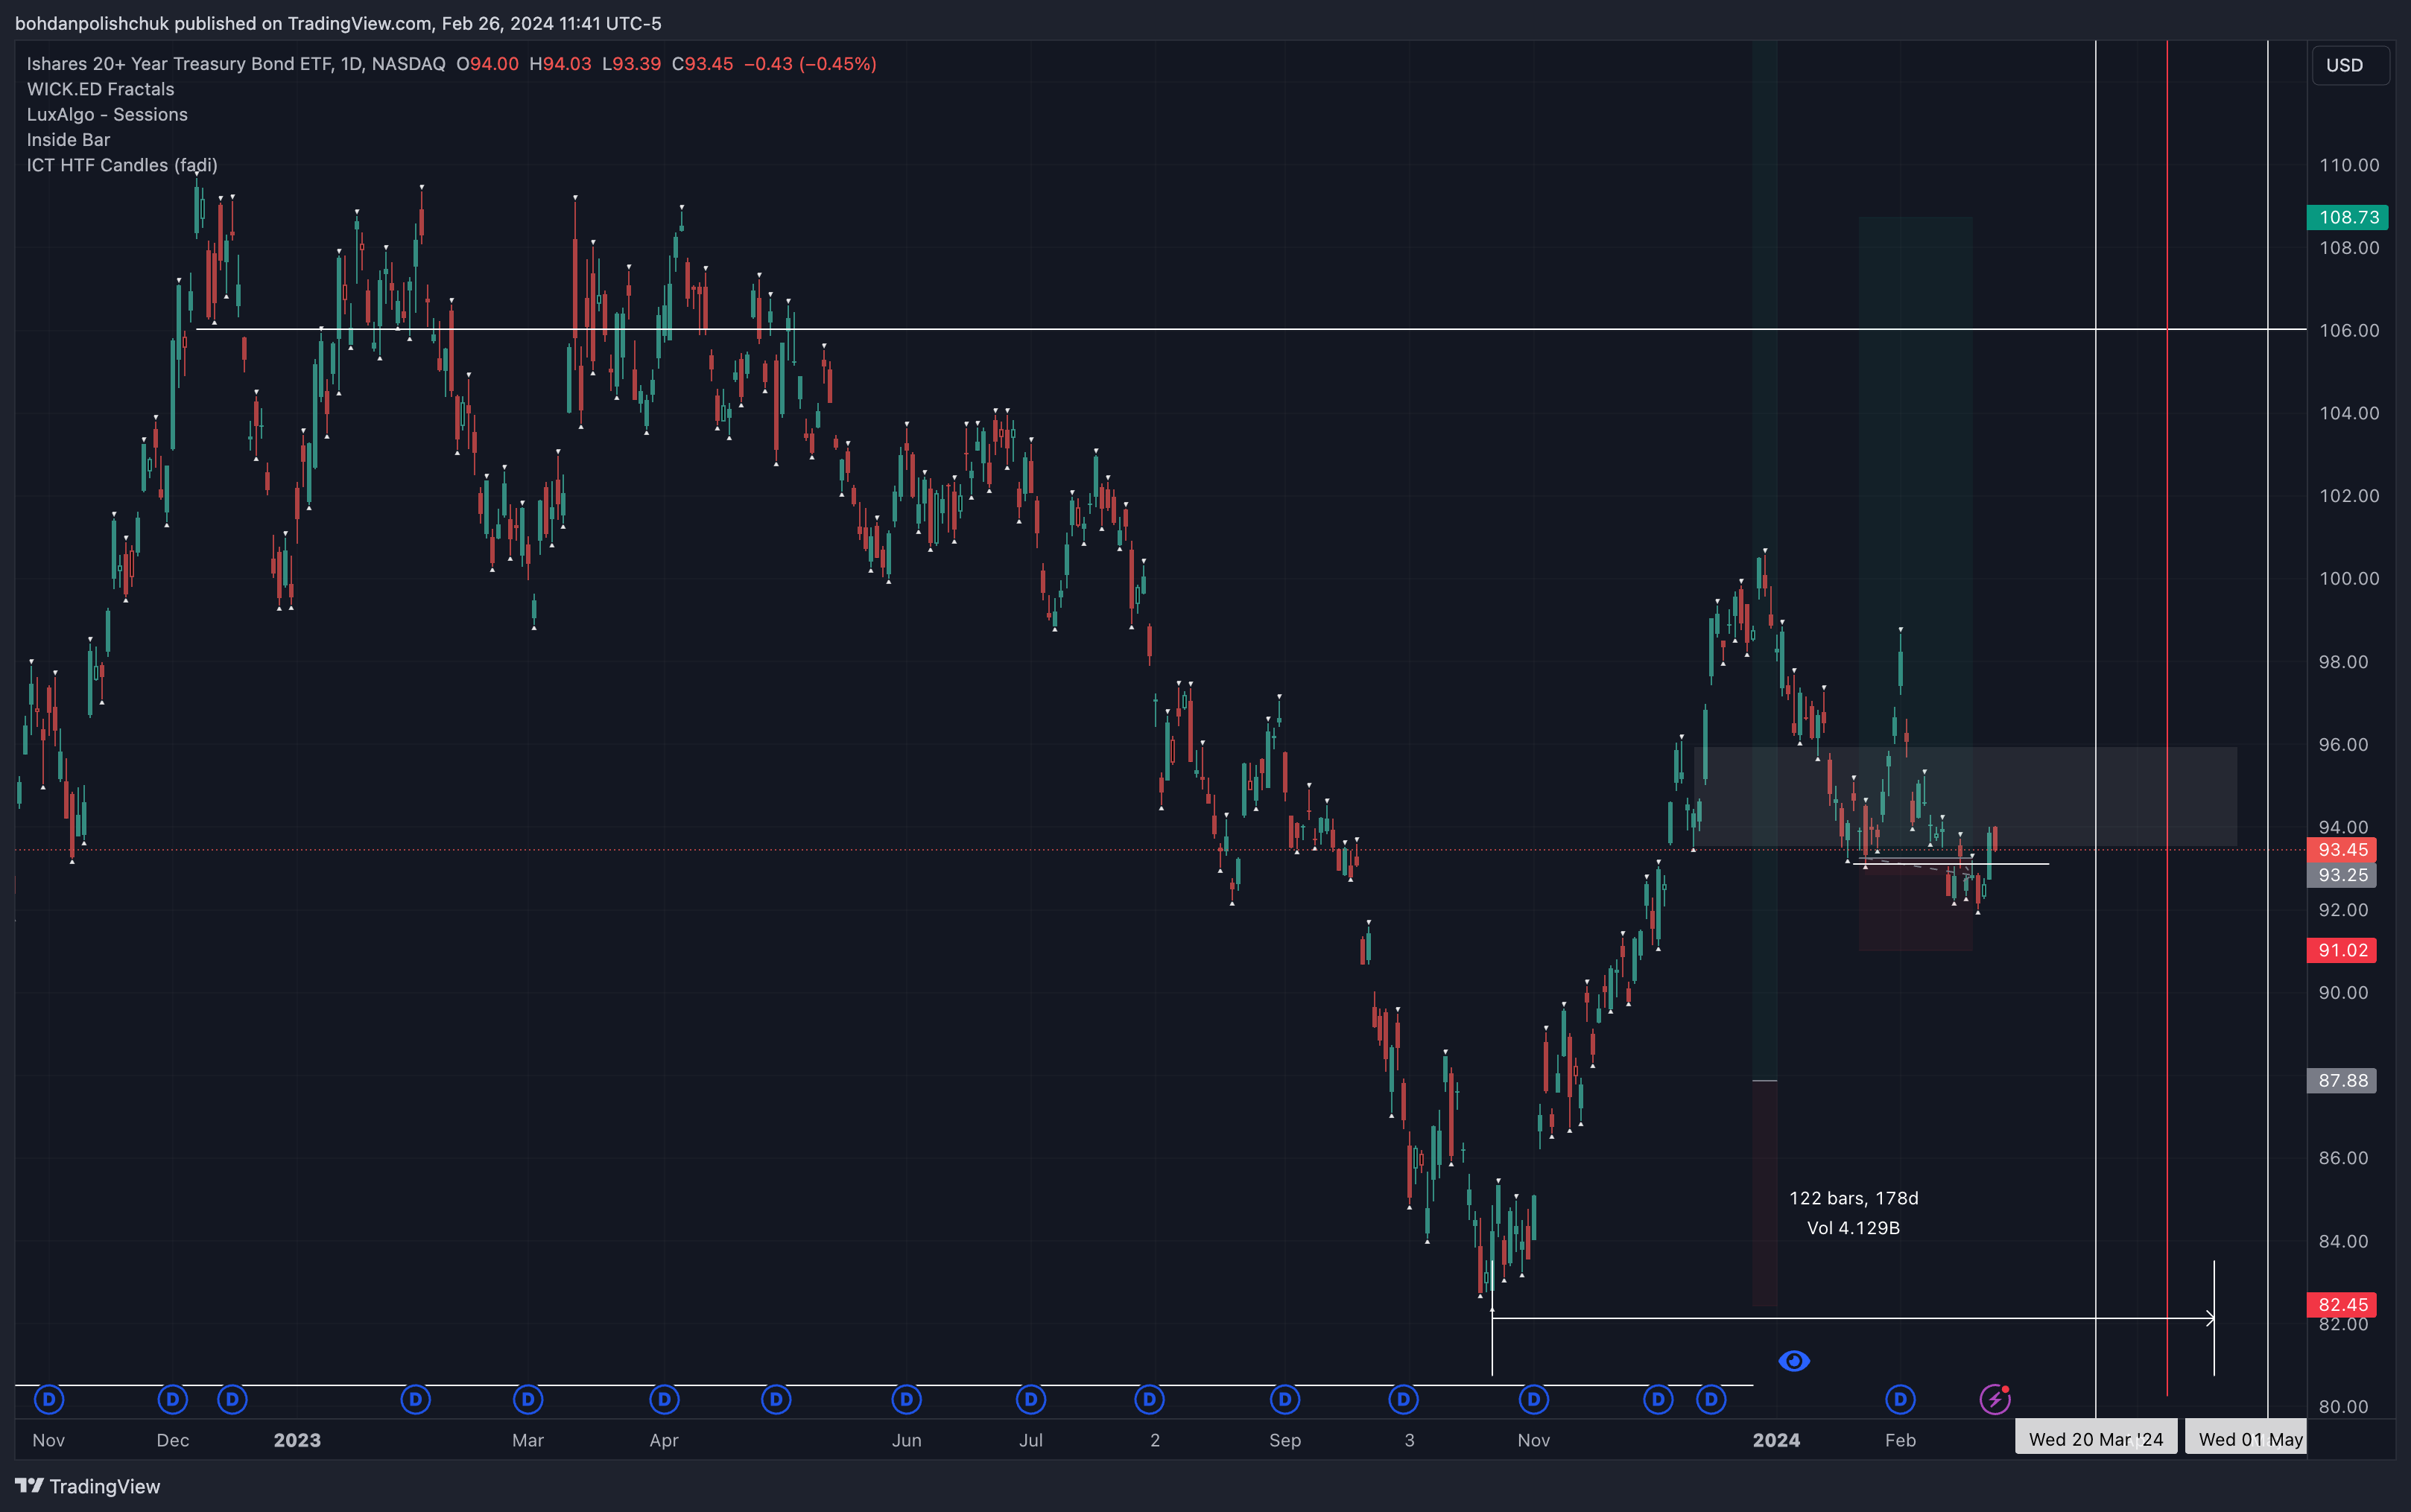The image size is (2411, 1512).
Task: Open the USD currency selector
Action: [2351, 65]
